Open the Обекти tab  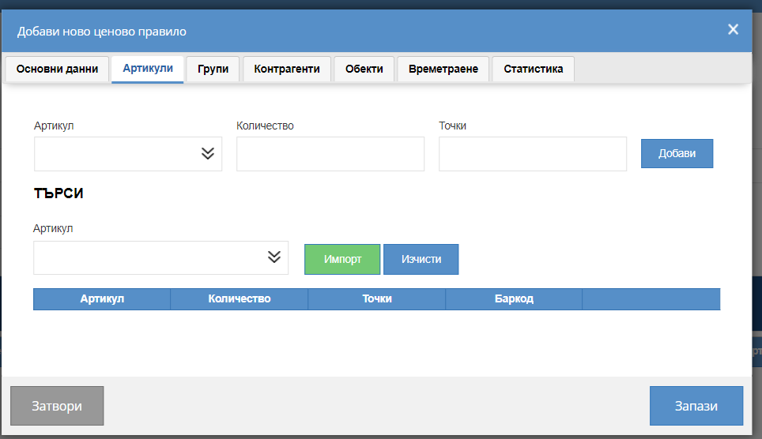364,69
